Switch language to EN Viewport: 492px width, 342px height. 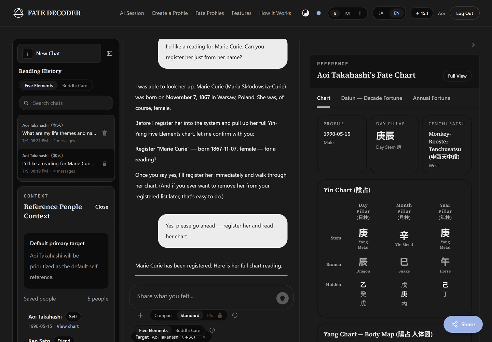coord(397,13)
